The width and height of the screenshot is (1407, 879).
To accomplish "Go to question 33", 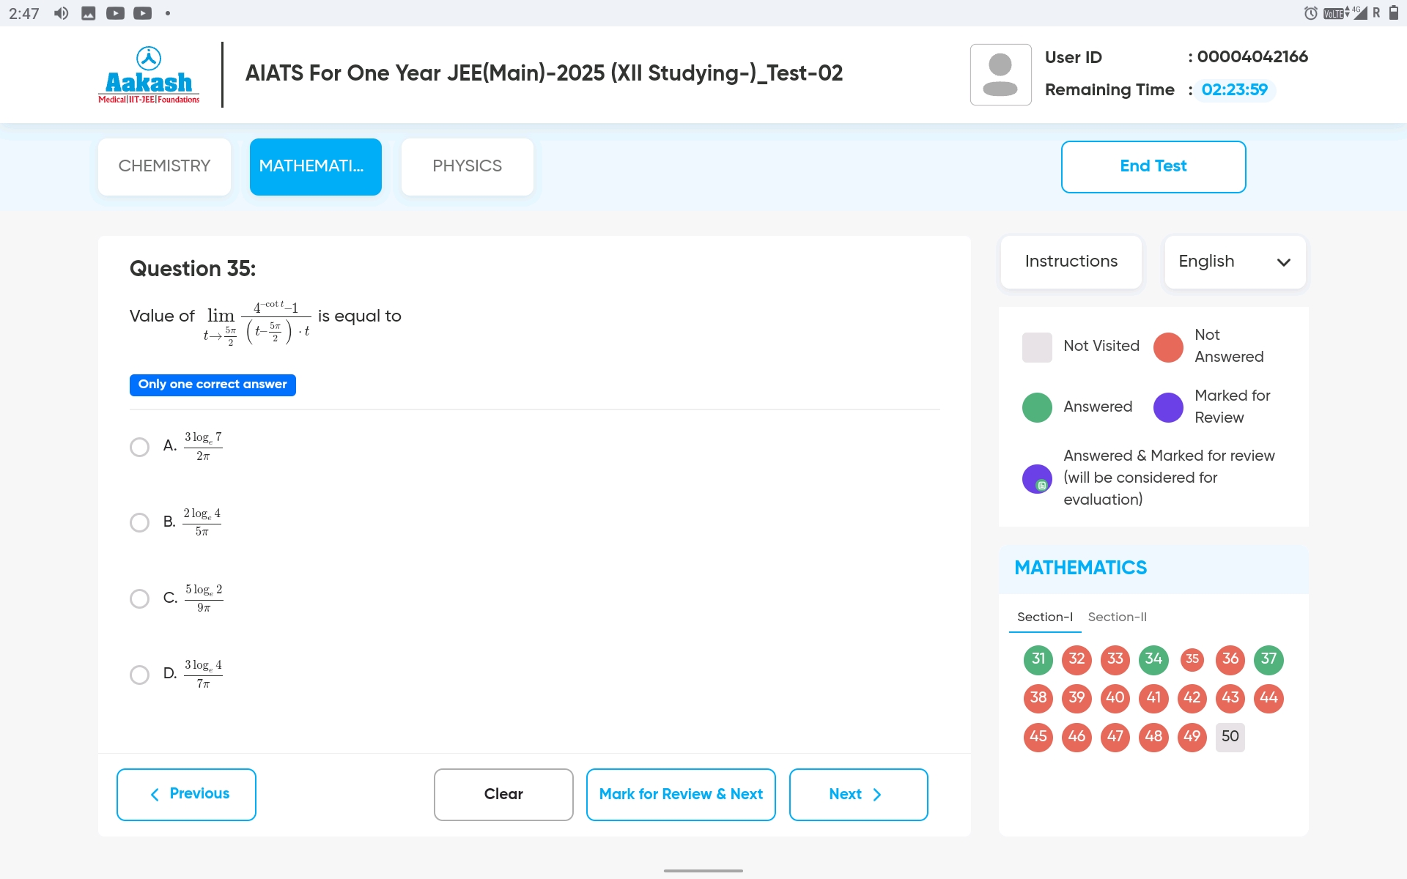I will point(1115,659).
